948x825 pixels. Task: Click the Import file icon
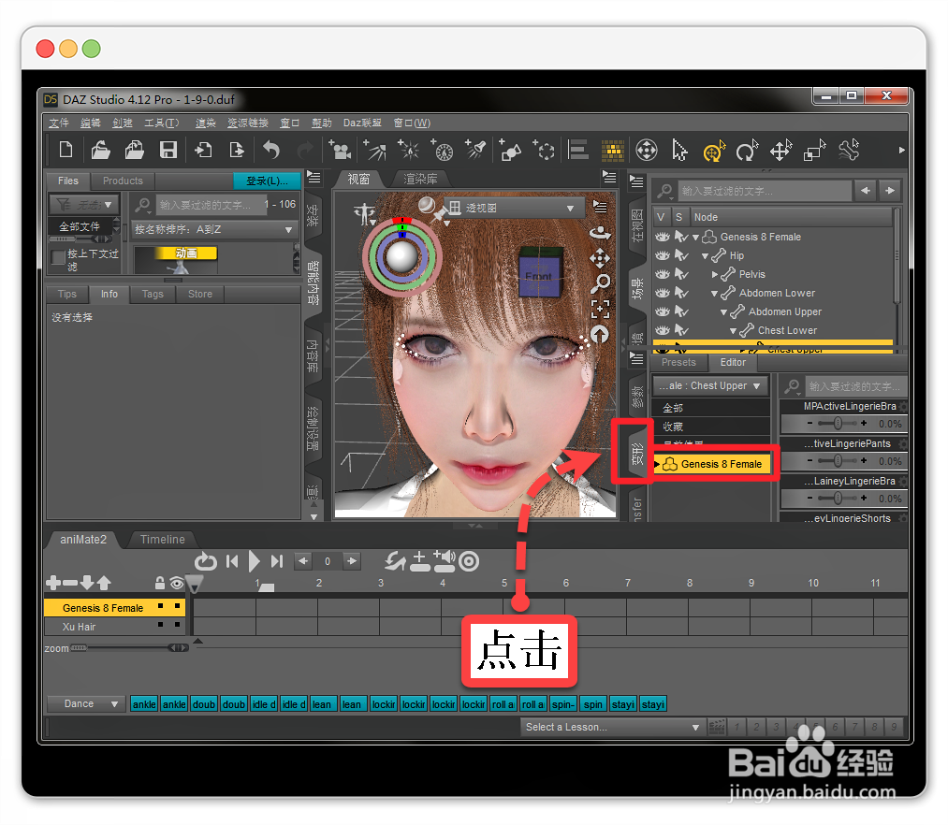click(x=203, y=150)
